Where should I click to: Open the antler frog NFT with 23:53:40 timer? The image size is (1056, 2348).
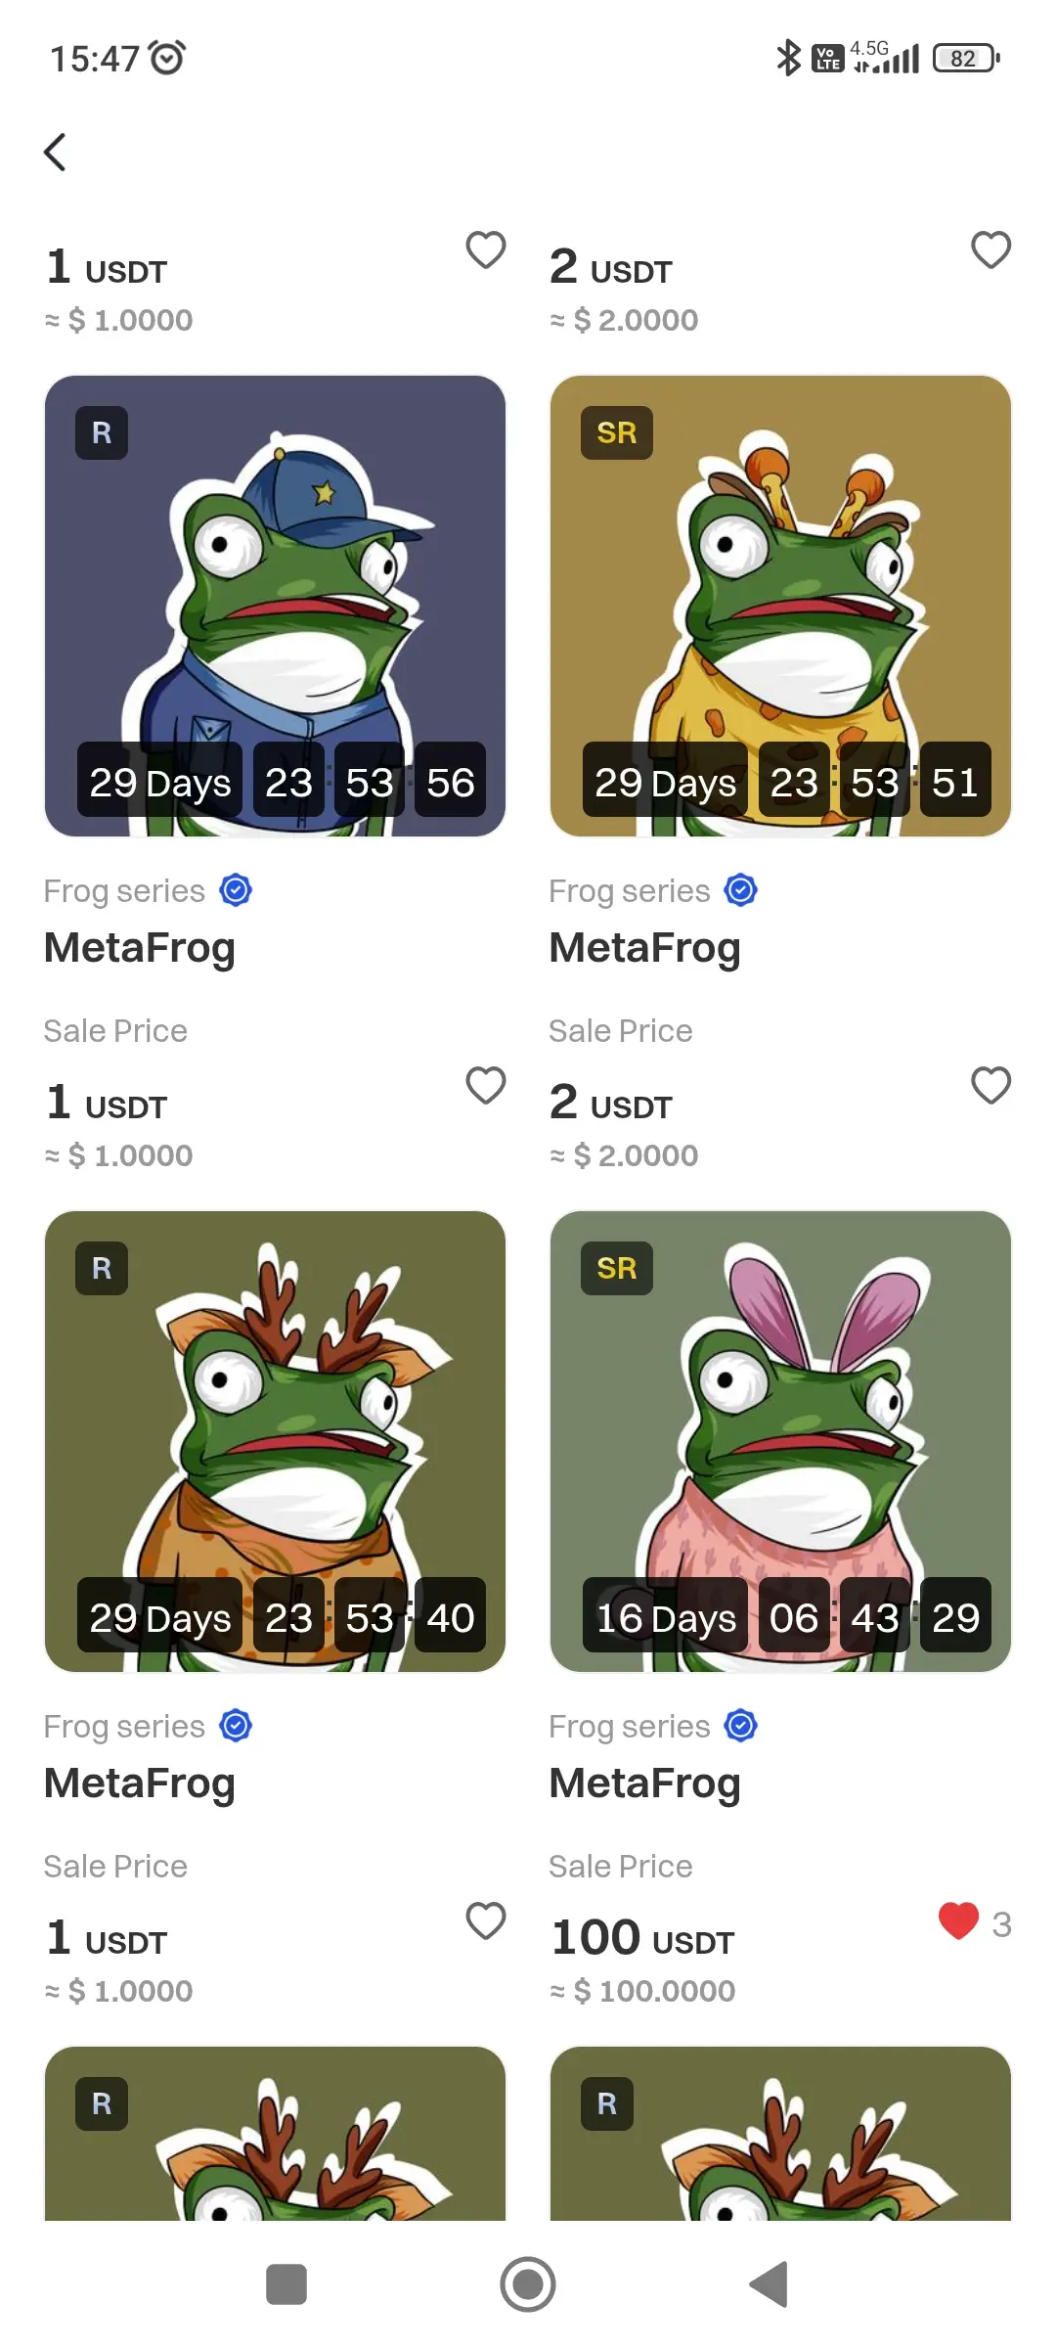pyautogui.click(x=275, y=1441)
